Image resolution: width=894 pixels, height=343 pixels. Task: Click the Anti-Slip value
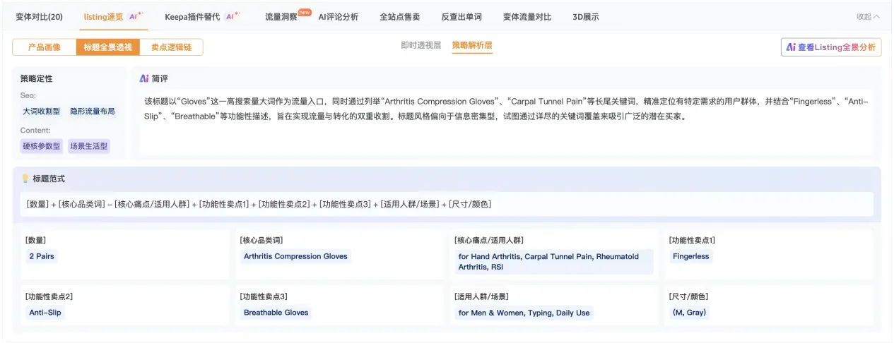tap(45, 313)
